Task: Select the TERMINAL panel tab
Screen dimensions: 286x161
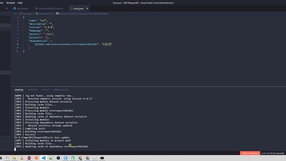Action: (x=19, y=90)
